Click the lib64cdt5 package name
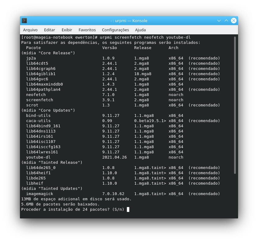The image size is (258, 242). [x=37, y=63]
